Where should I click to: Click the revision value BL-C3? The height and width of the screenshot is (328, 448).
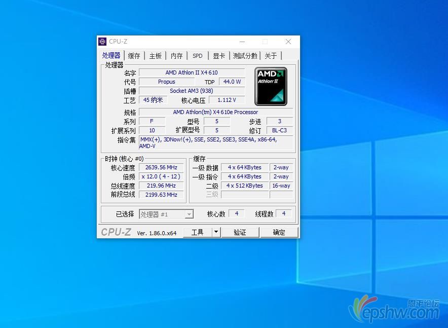[280, 130]
